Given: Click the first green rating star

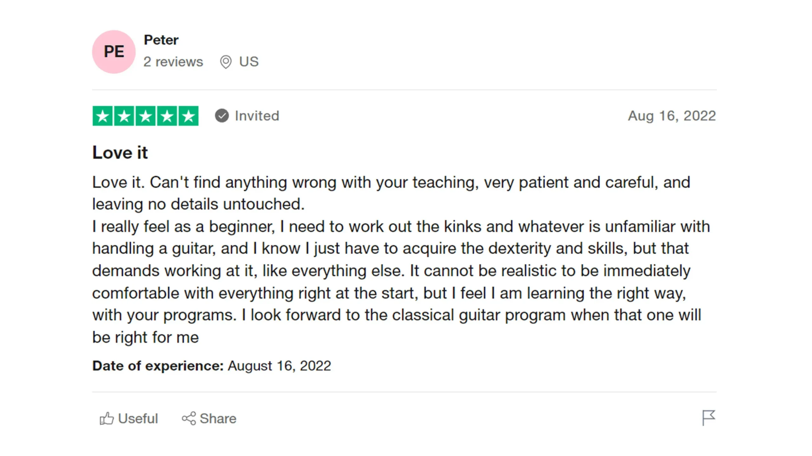Looking at the screenshot, I should 102,116.
